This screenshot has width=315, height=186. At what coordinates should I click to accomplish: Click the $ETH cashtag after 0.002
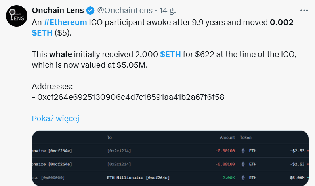(x=42, y=33)
